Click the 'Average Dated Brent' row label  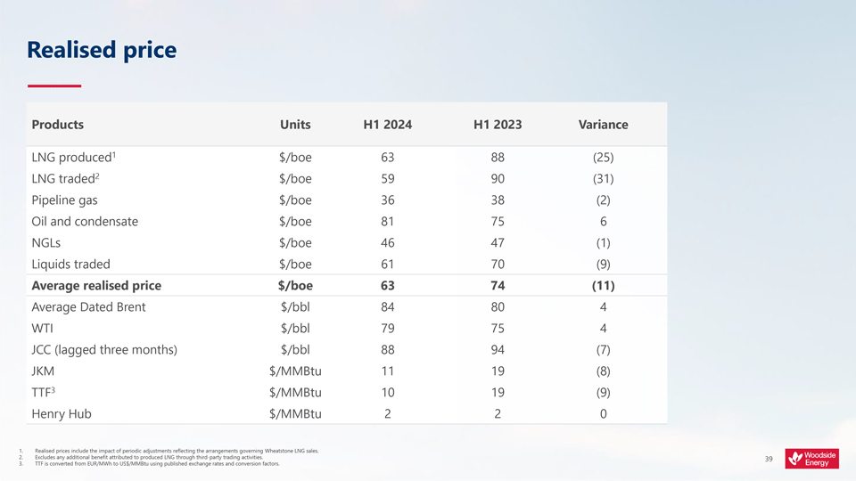coord(88,307)
